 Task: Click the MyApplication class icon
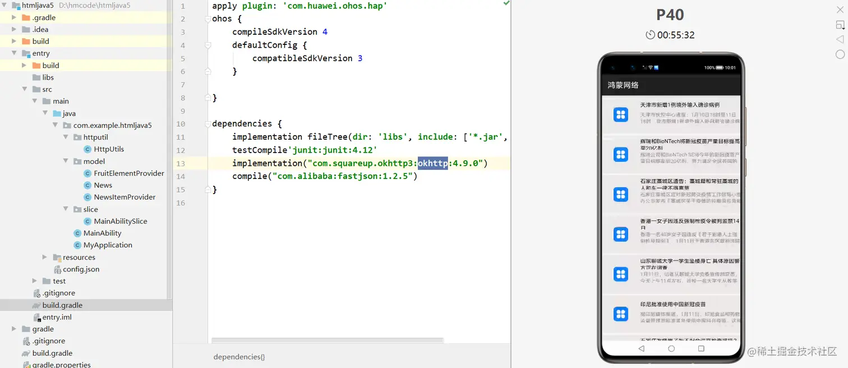[77, 245]
